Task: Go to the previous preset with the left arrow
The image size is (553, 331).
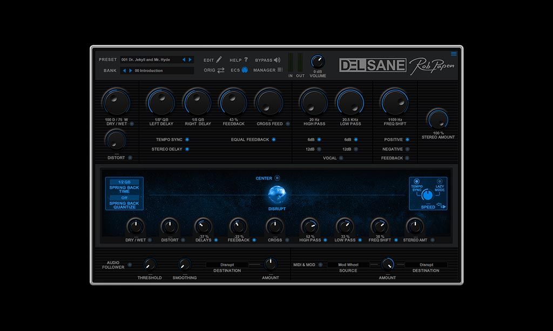Action: [x=184, y=59]
